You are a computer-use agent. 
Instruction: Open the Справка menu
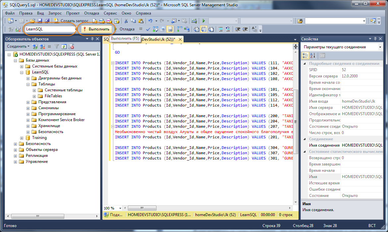coord(143,13)
